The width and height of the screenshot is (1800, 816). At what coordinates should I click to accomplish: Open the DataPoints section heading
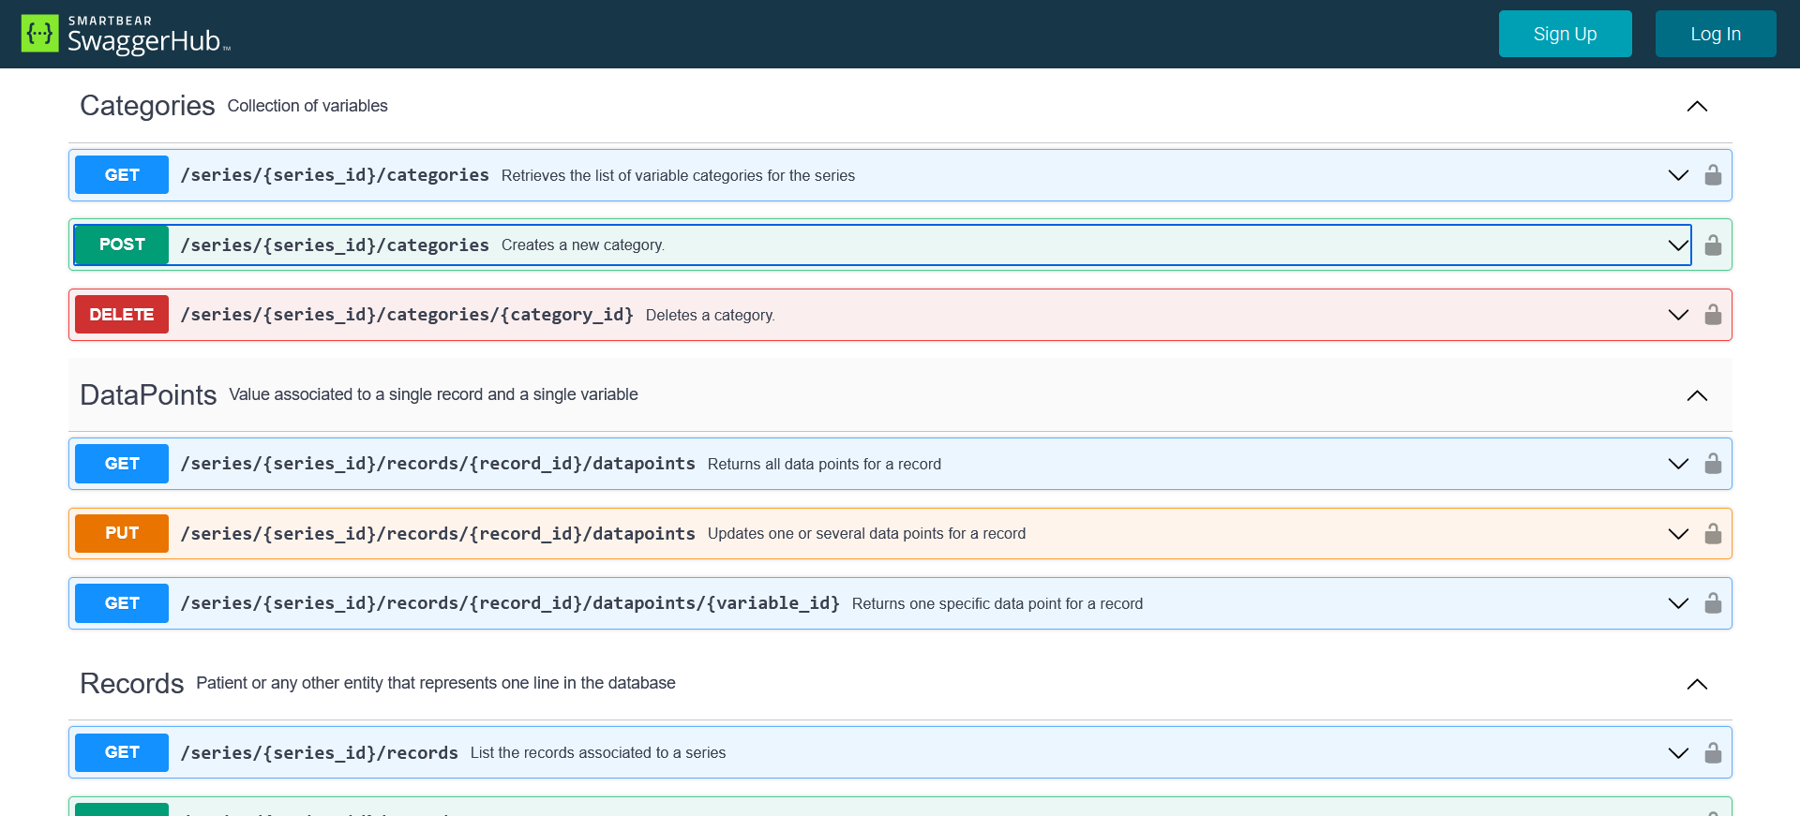click(148, 394)
